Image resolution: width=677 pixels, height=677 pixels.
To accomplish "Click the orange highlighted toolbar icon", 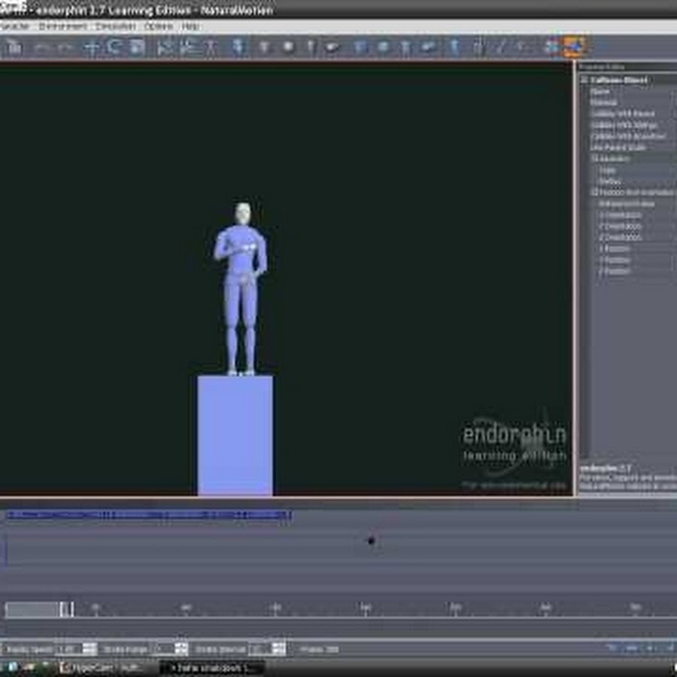I will pyautogui.click(x=574, y=47).
